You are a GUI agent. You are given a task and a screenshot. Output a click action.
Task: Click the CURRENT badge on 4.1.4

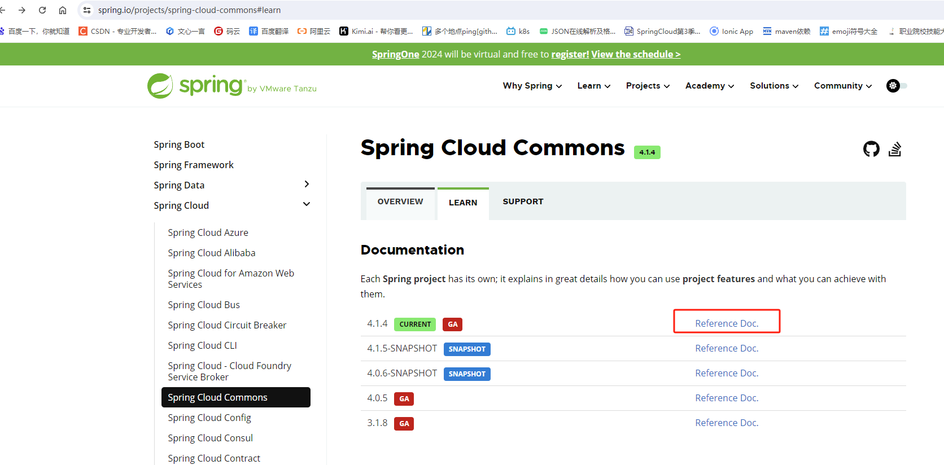415,324
